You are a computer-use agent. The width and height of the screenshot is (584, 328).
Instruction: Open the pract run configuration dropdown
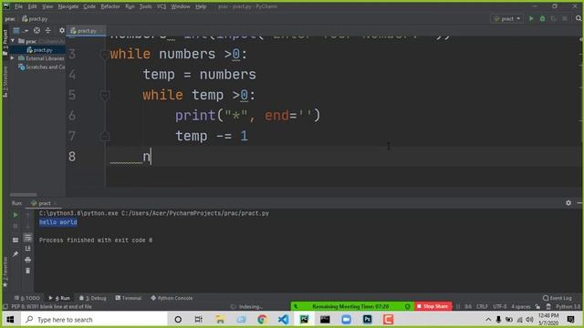coord(507,18)
